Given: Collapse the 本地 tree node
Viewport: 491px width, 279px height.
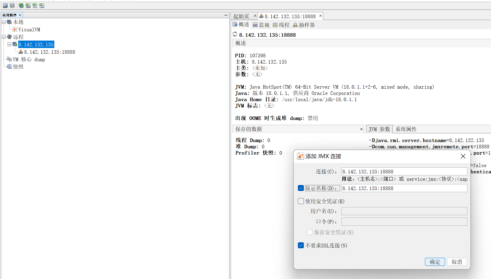Looking at the screenshot, I should coord(4,22).
